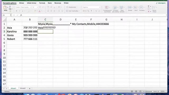Image resolution: width=169 pixels, height=95 pixels.
Task: Toggle Zawijaj tekst wrap text
Action: [x=71, y=7]
